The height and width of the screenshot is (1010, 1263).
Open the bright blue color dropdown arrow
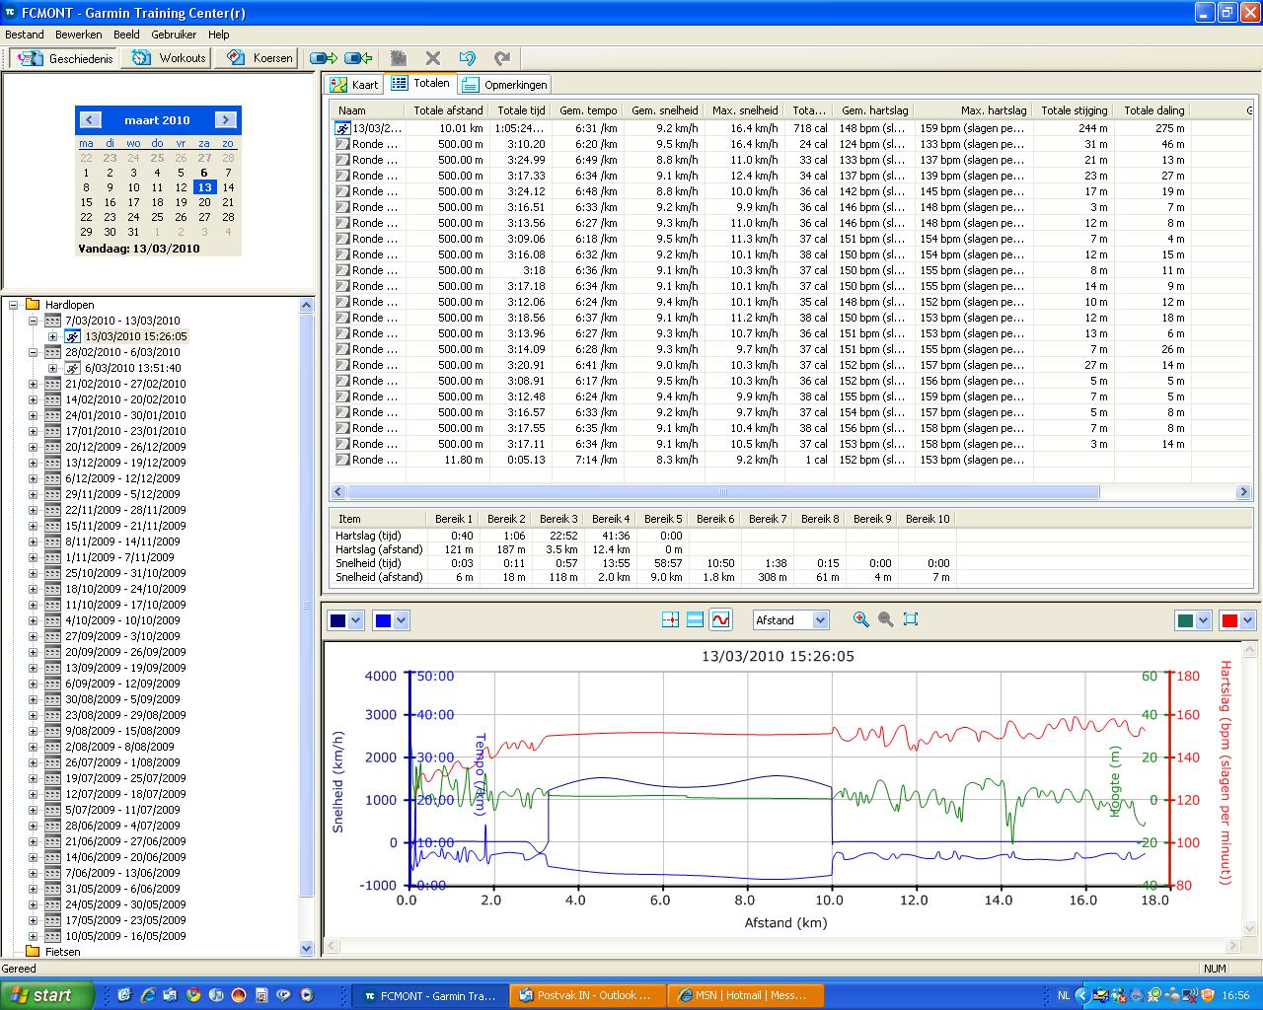click(400, 619)
